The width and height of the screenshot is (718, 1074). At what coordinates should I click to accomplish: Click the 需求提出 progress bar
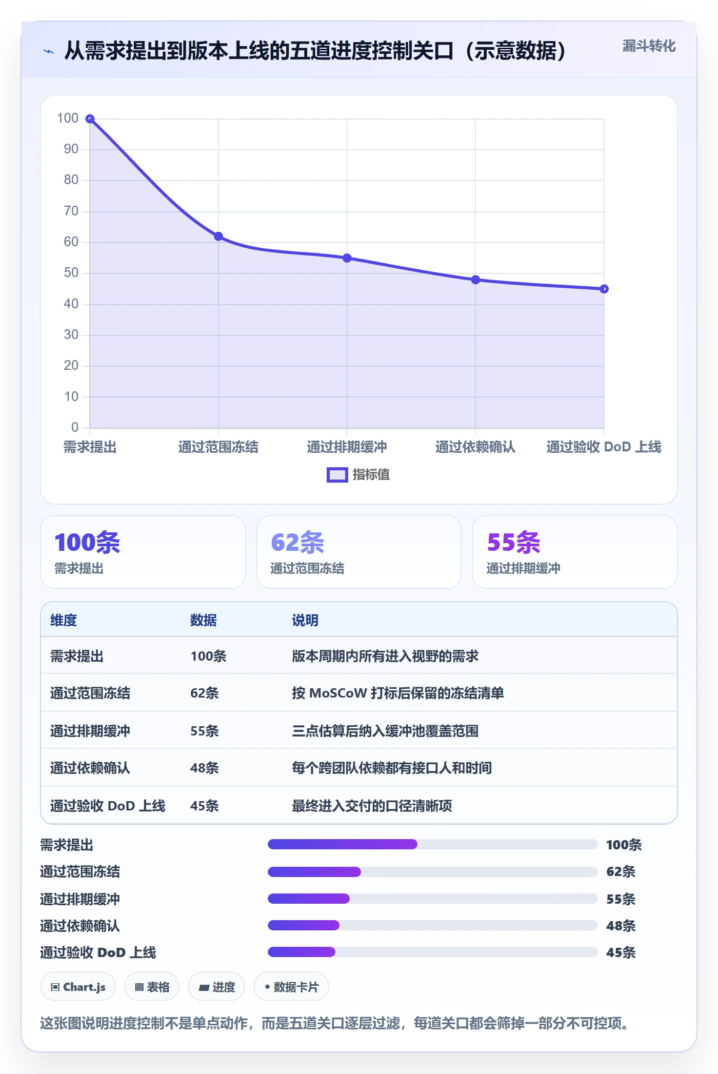tap(433, 844)
